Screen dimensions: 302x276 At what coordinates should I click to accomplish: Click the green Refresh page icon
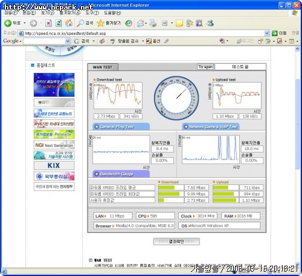(59, 23)
